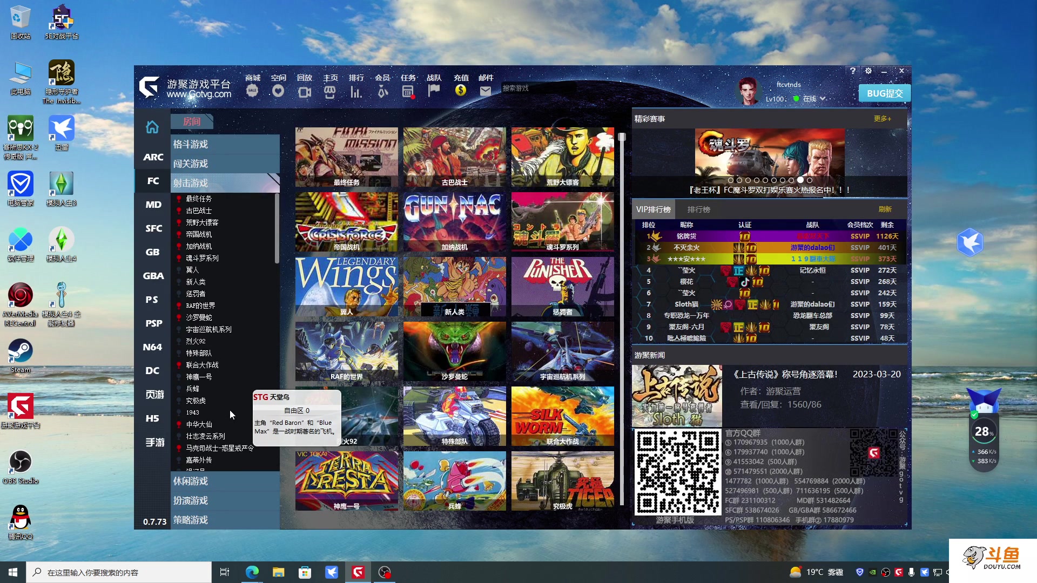Open OBS Studio desktop shortcut
Viewport: 1037px width, 583px height.
pyautogui.click(x=21, y=467)
